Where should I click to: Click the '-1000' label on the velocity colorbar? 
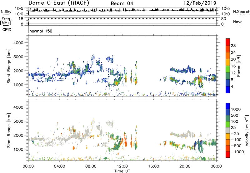(x=237, y=152)
